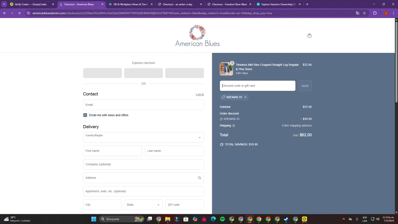Click the Apartment, suite field
The width and height of the screenshot is (398, 224).
(x=144, y=191)
